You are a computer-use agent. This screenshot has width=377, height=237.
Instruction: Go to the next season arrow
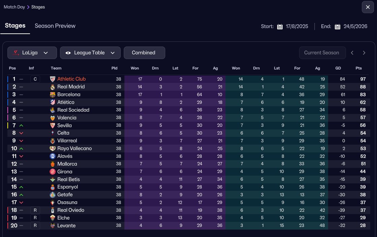pyautogui.click(x=364, y=53)
